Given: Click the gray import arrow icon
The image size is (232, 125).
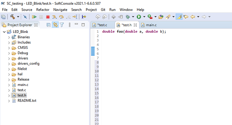Looking at the screenshot, I should [120, 17].
